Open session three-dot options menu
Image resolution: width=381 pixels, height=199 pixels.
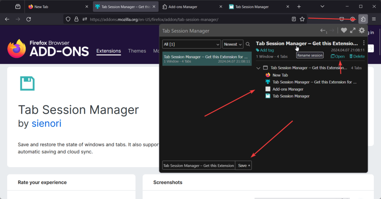point(364,43)
